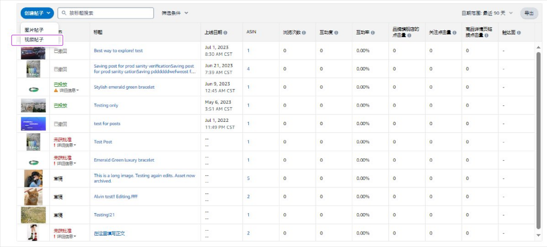Select 图片帖子 from the menu
Image resolution: width=547 pixels, height=247 pixels.
tap(34, 30)
